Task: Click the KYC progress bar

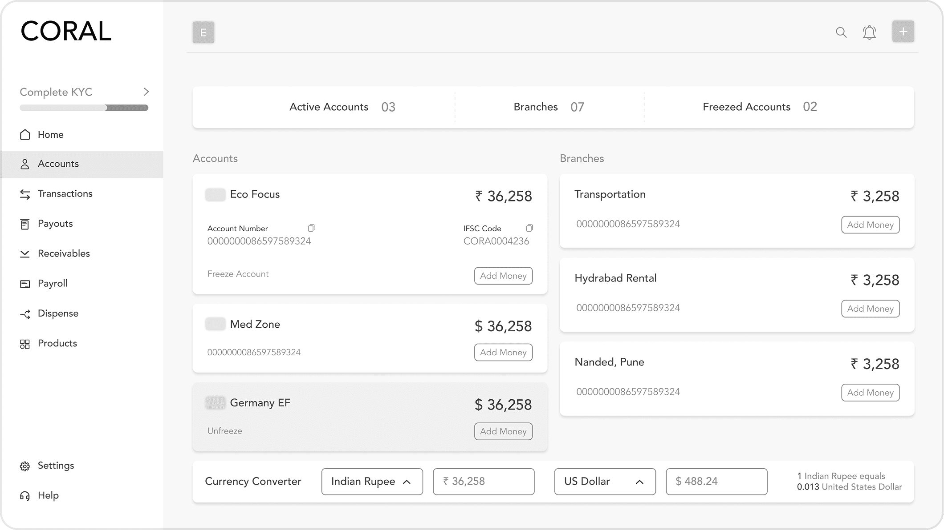Action: (x=84, y=108)
